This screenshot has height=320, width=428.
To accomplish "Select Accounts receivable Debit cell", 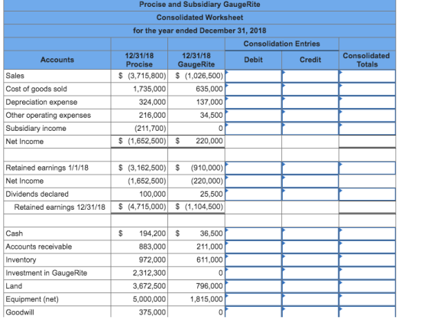I will click(253, 247).
